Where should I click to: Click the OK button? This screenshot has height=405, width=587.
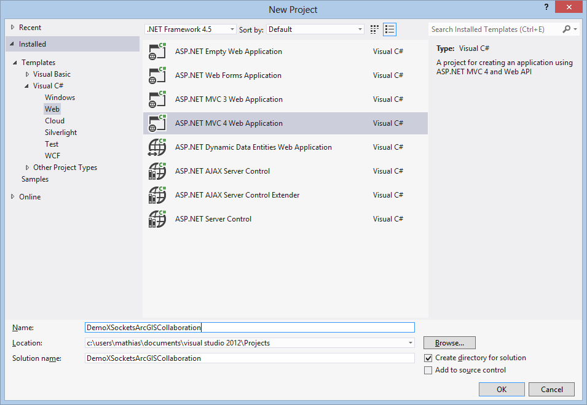(502, 389)
